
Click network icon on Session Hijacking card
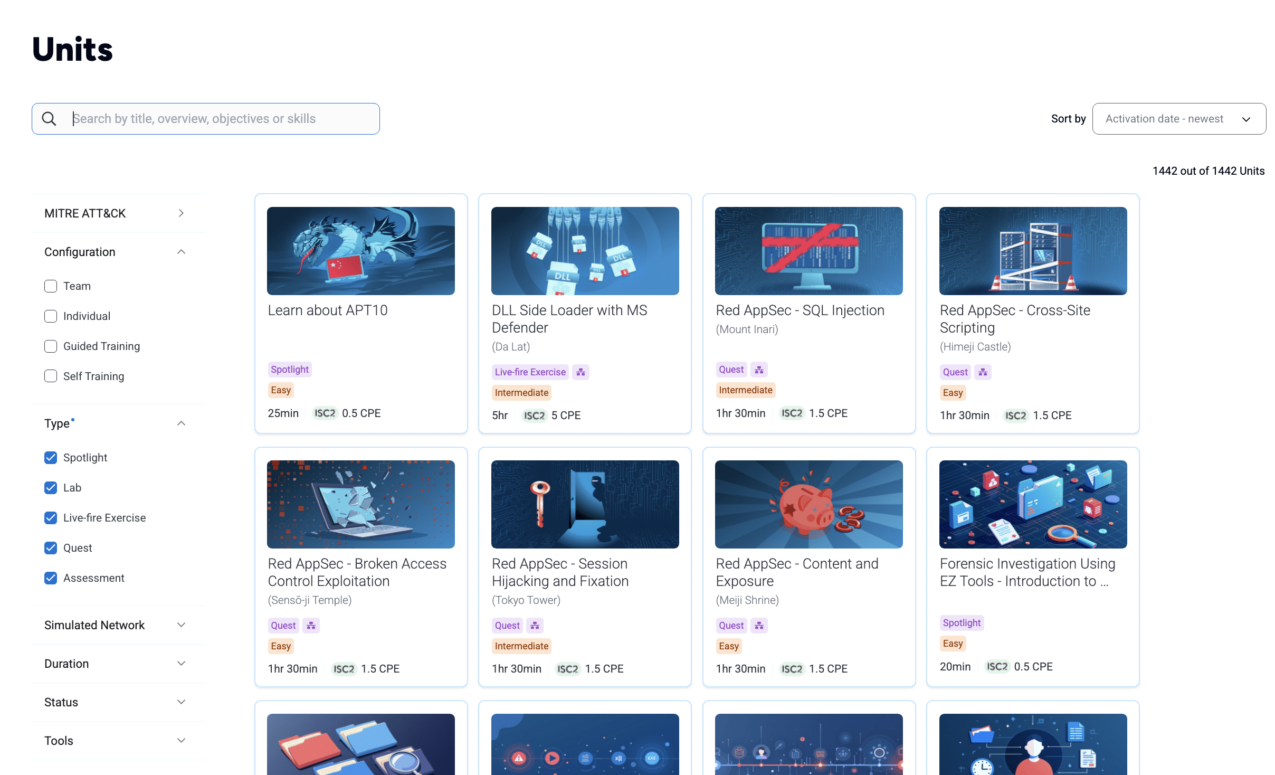[535, 626]
